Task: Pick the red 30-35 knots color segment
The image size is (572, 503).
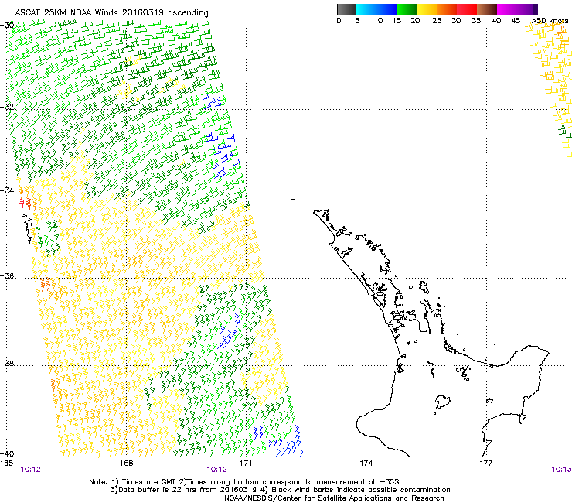Action: (x=467, y=9)
